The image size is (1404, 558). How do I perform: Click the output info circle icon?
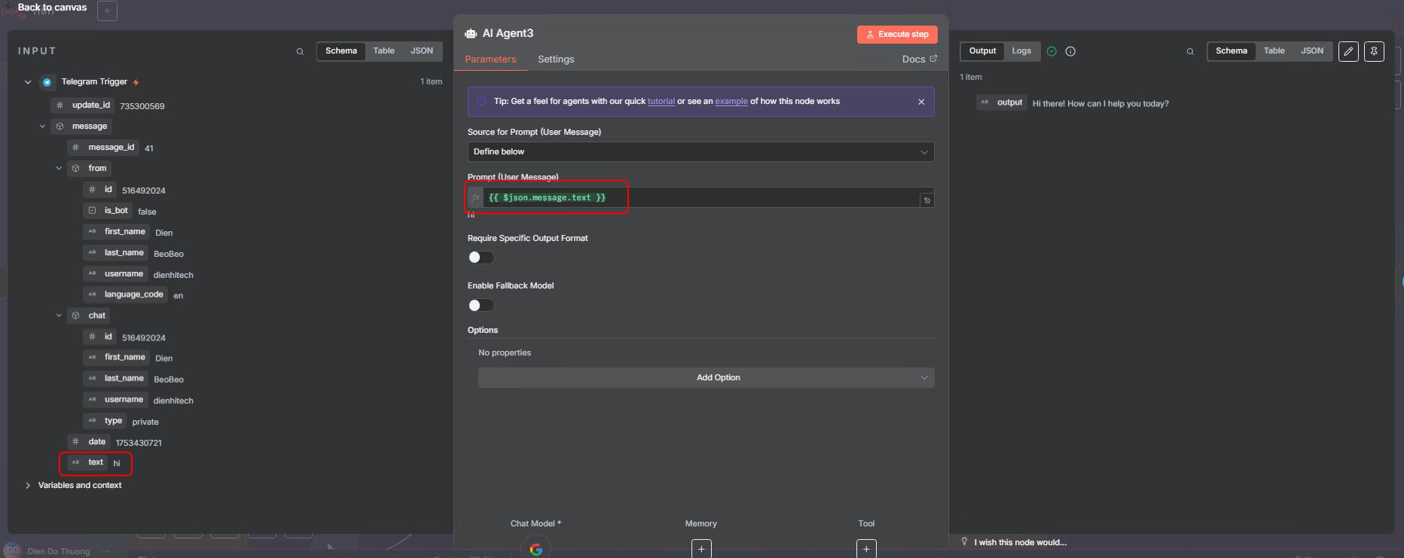click(x=1070, y=51)
